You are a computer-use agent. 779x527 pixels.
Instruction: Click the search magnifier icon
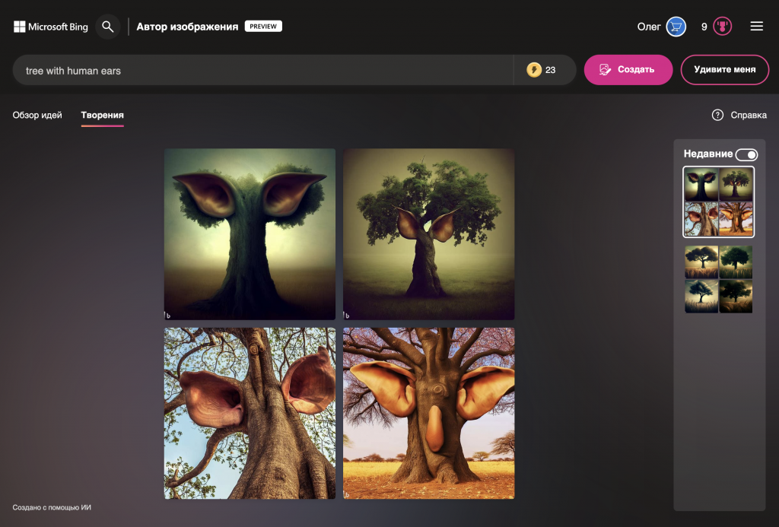[x=108, y=27]
